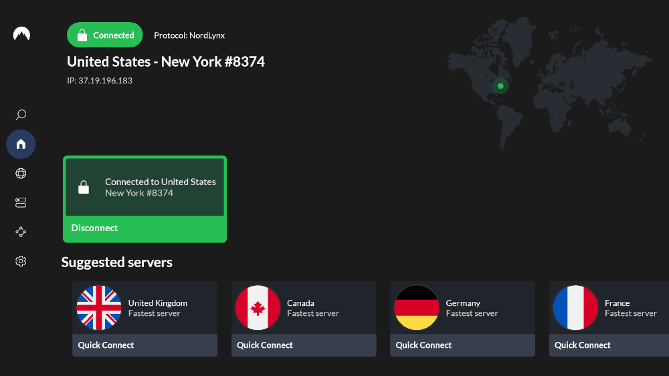Click the green Connected status badge

(105, 35)
